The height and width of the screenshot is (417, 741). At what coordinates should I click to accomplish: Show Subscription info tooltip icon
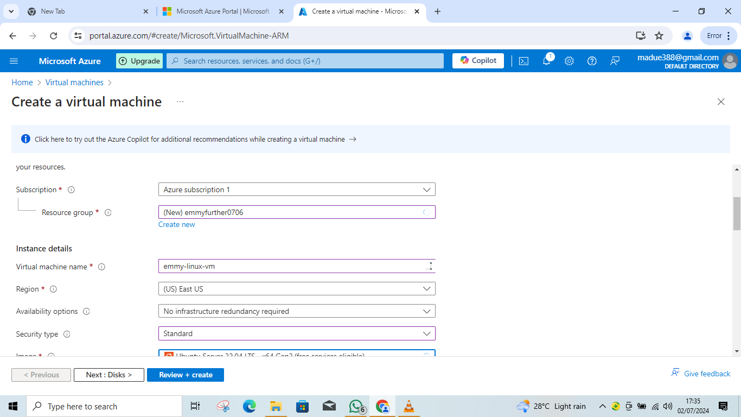(71, 190)
